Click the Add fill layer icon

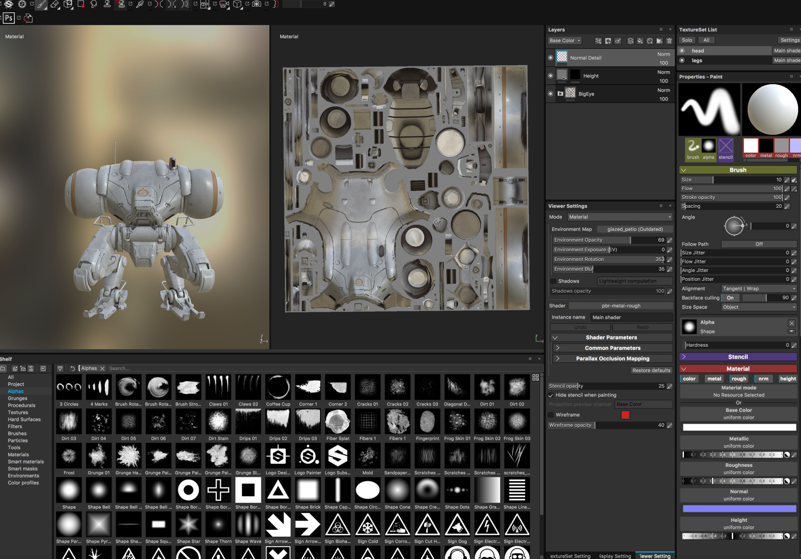coord(640,40)
